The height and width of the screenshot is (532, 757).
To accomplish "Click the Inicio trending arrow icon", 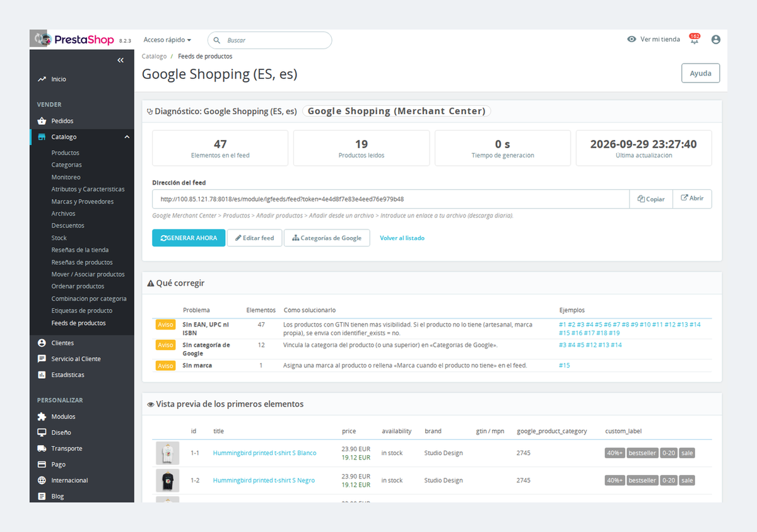I will coord(42,79).
